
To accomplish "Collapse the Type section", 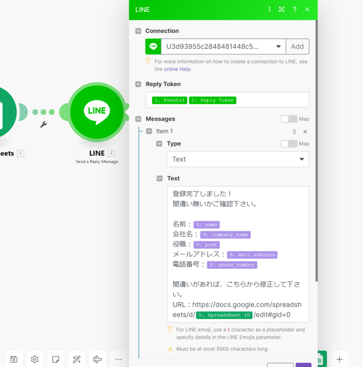I will (159, 144).
